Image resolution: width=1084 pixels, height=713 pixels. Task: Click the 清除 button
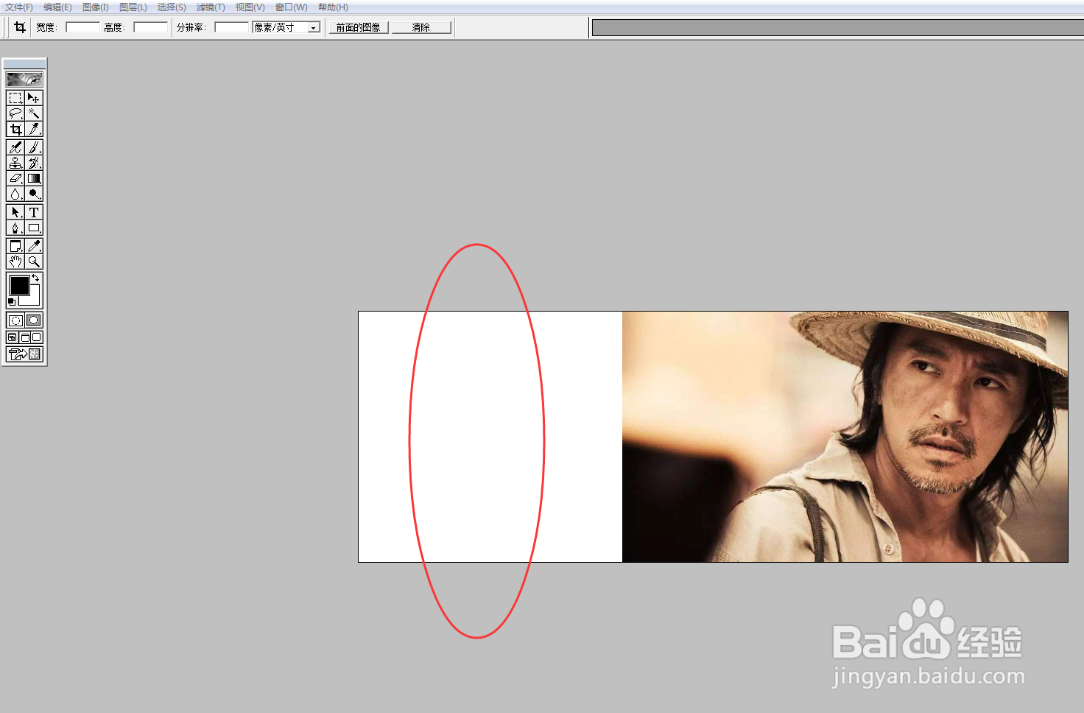(421, 27)
